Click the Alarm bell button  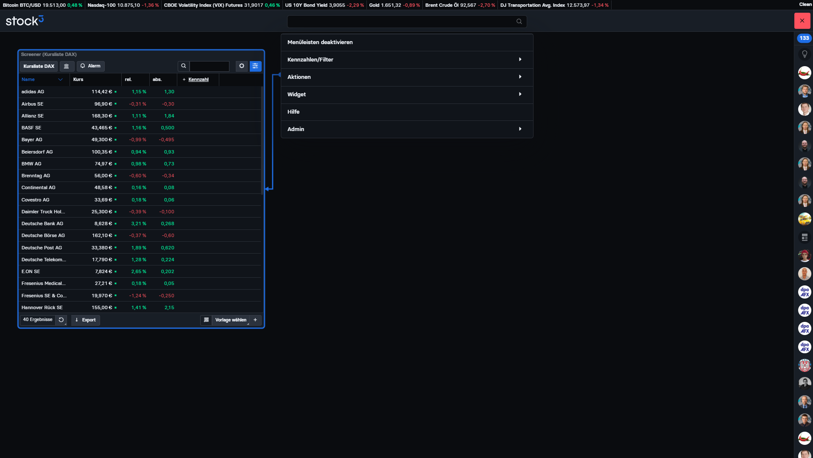pyautogui.click(x=91, y=66)
